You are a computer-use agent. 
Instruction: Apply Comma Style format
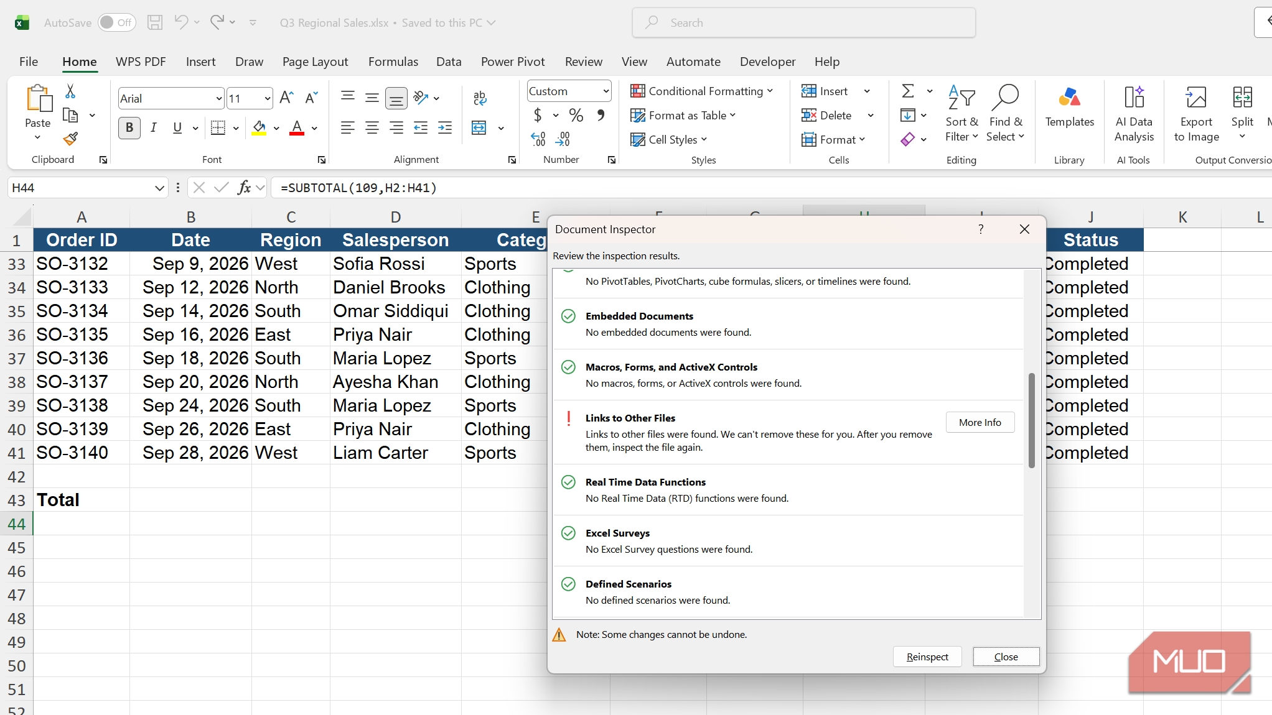click(x=601, y=115)
